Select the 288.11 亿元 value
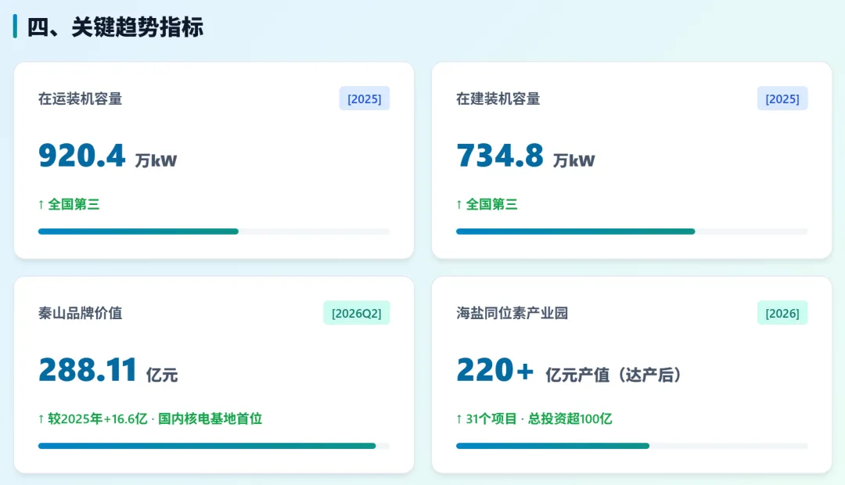Image resolution: width=845 pixels, height=485 pixels. point(108,370)
